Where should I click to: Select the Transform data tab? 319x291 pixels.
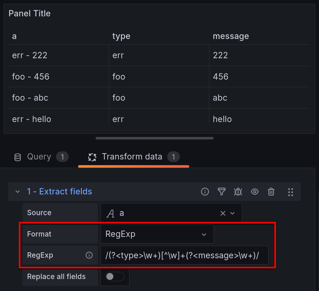coord(132,157)
